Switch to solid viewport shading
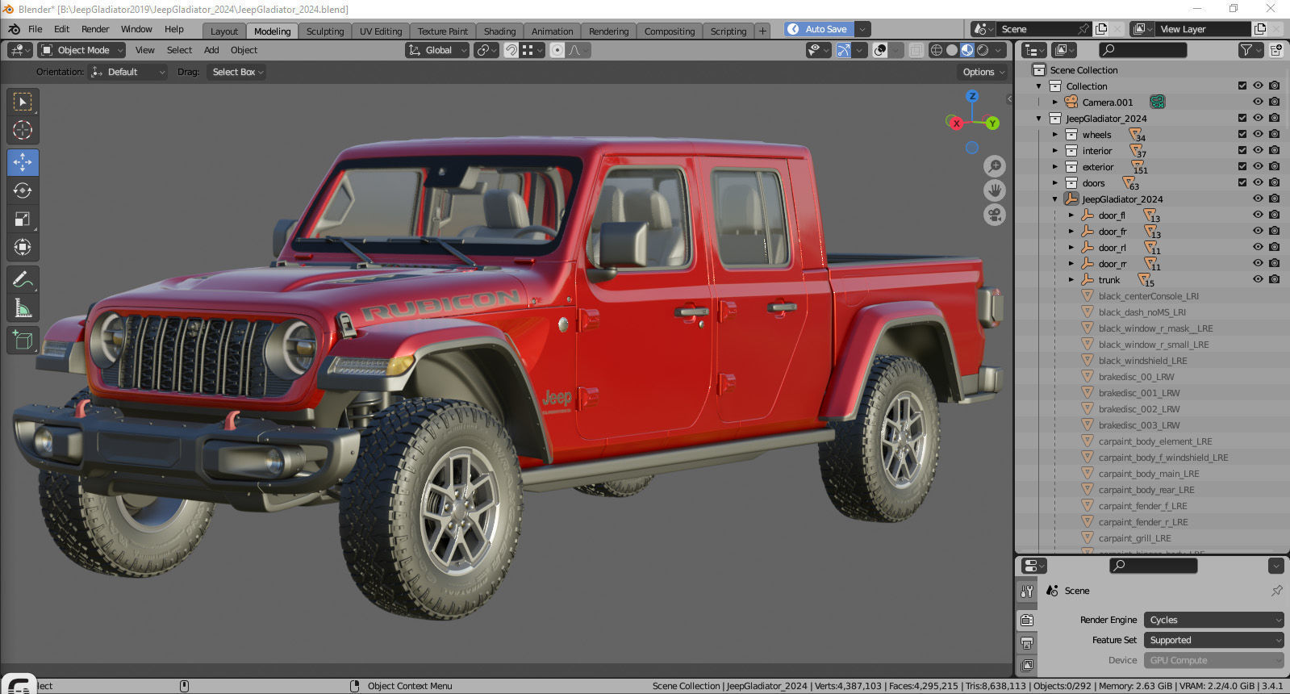 pyautogui.click(x=952, y=50)
